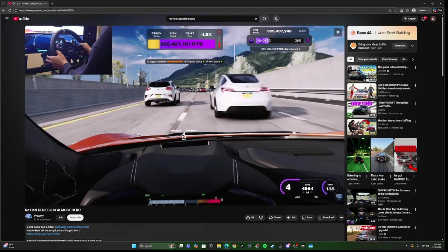Subscribe to the Vroomy channel
448x252 pixels.
coord(75,217)
